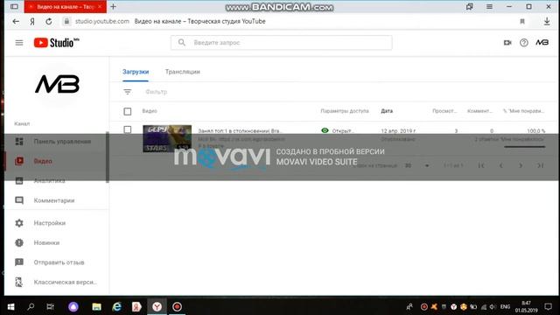Go back in the browser
Image resolution: width=560 pixels, height=315 pixels.
[x=16, y=21]
